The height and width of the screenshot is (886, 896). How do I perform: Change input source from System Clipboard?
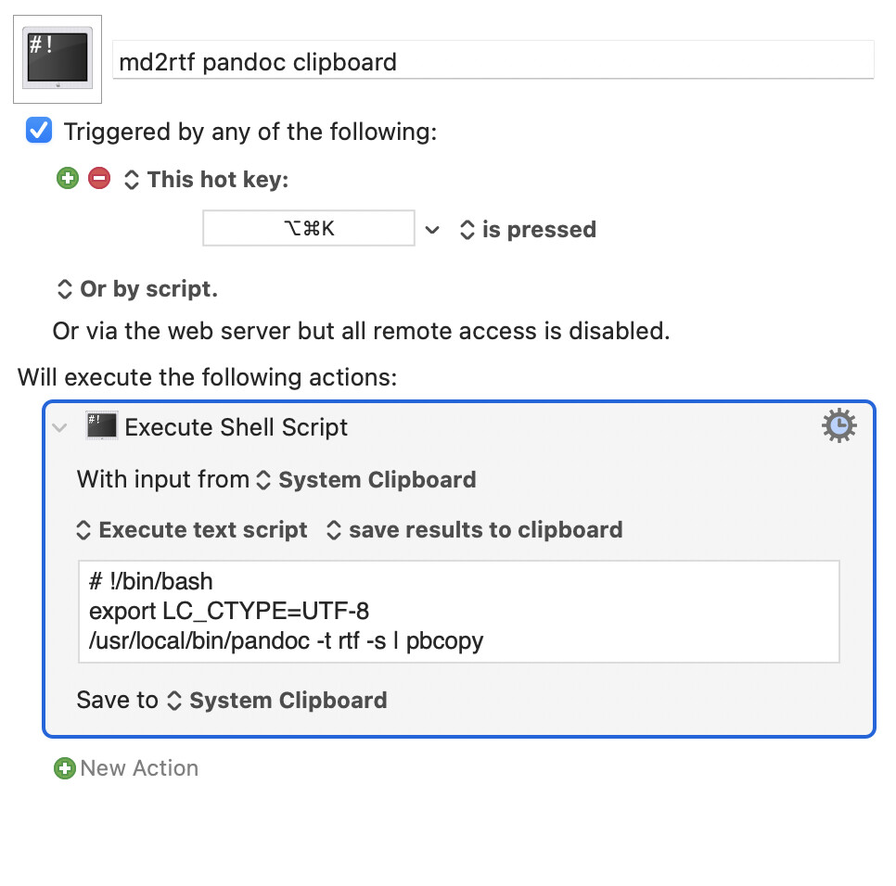tap(365, 479)
